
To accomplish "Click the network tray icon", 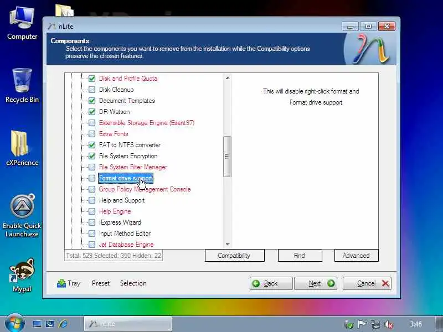I will coord(375,324).
